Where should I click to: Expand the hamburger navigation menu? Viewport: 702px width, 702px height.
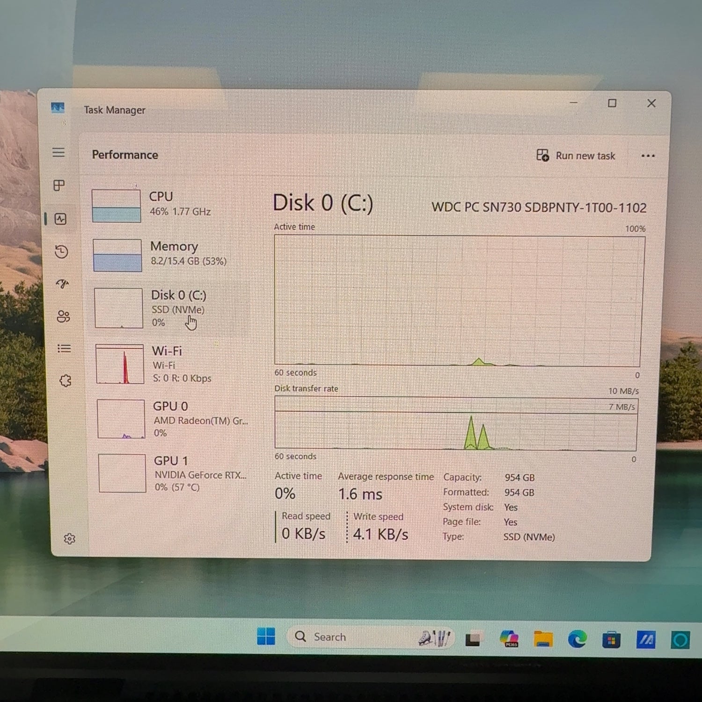click(x=58, y=153)
